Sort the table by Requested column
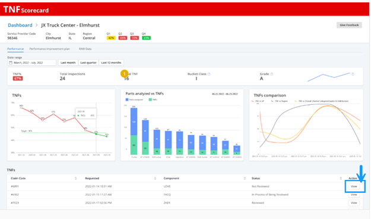Screen dimensions: 371x219 pos(155,178)
